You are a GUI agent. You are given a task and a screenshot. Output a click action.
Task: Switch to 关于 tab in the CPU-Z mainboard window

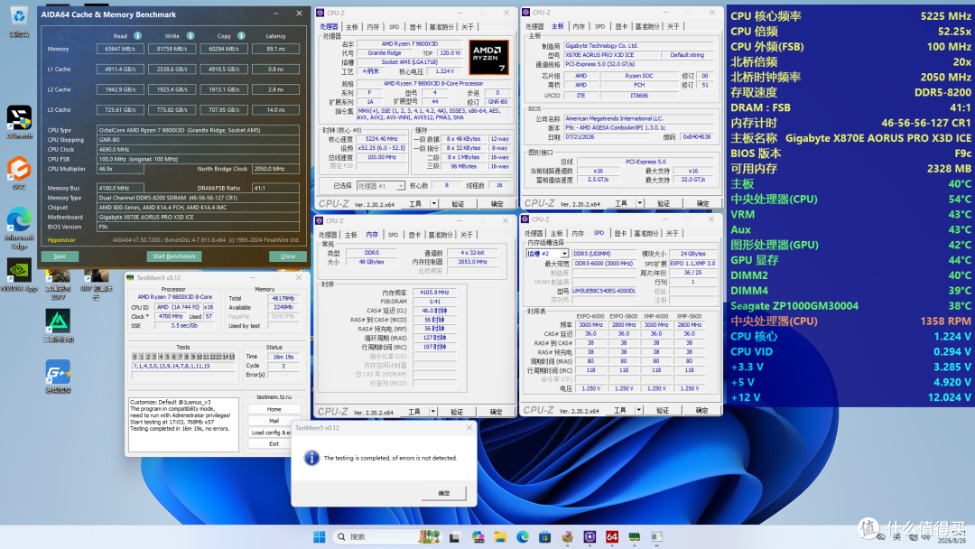point(673,26)
